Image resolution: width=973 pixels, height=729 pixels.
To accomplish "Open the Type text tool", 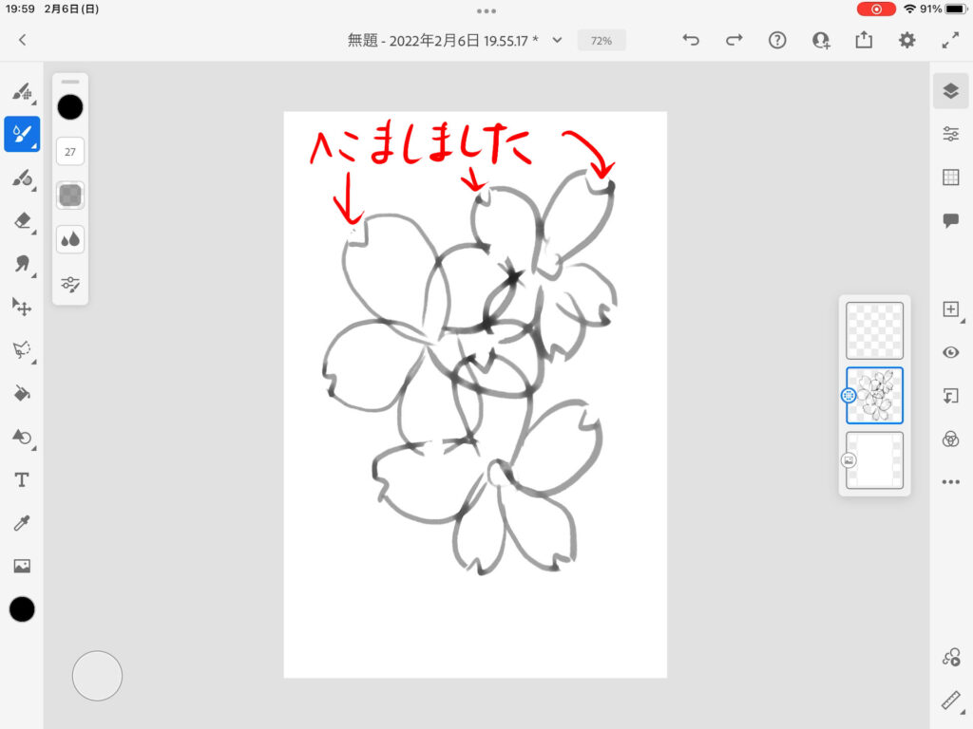I will (x=21, y=479).
